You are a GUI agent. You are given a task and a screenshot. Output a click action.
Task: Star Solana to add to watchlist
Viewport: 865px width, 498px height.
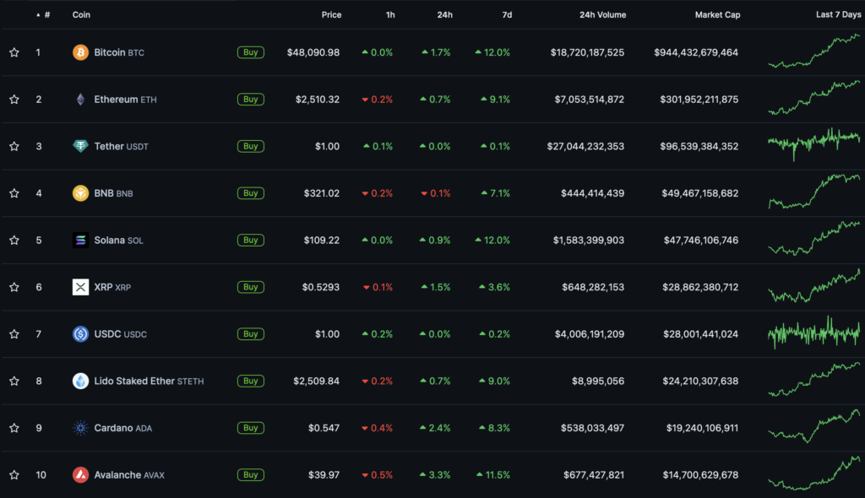tap(14, 241)
